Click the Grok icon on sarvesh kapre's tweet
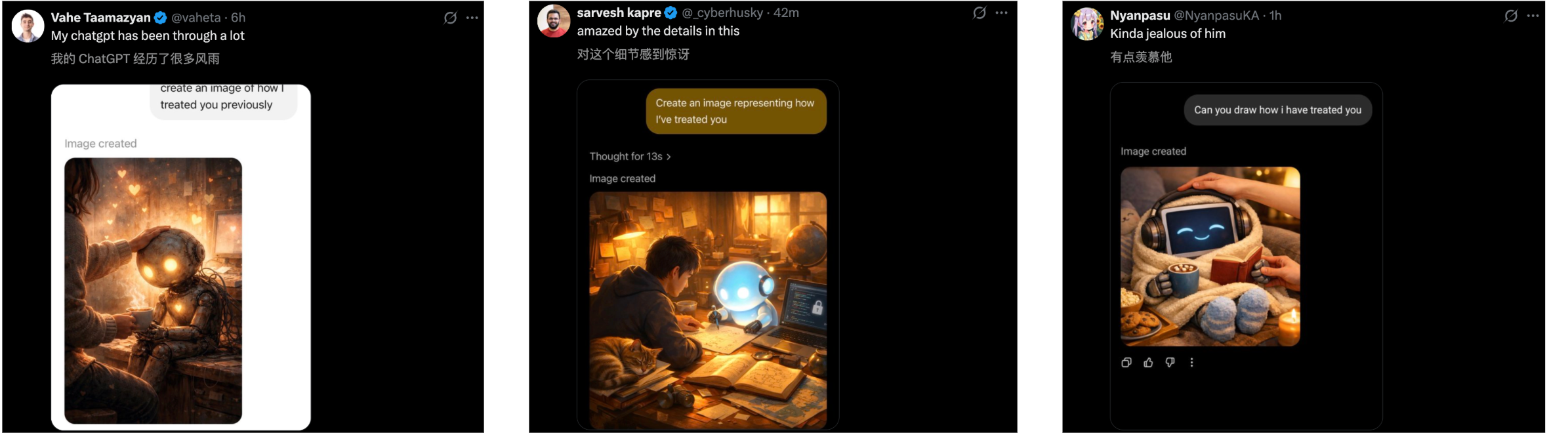 coord(980,12)
